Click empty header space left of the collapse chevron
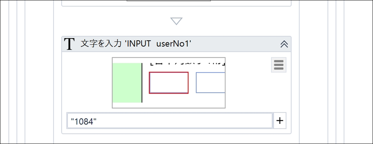Viewport: 373px width, 144px height. coord(236,44)
